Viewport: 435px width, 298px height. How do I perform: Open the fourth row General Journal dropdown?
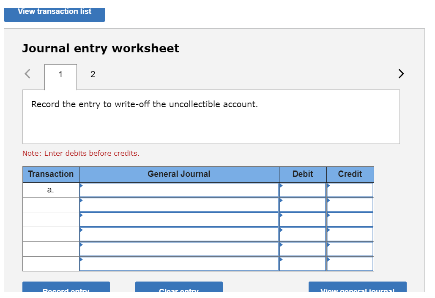click(178, 234)
